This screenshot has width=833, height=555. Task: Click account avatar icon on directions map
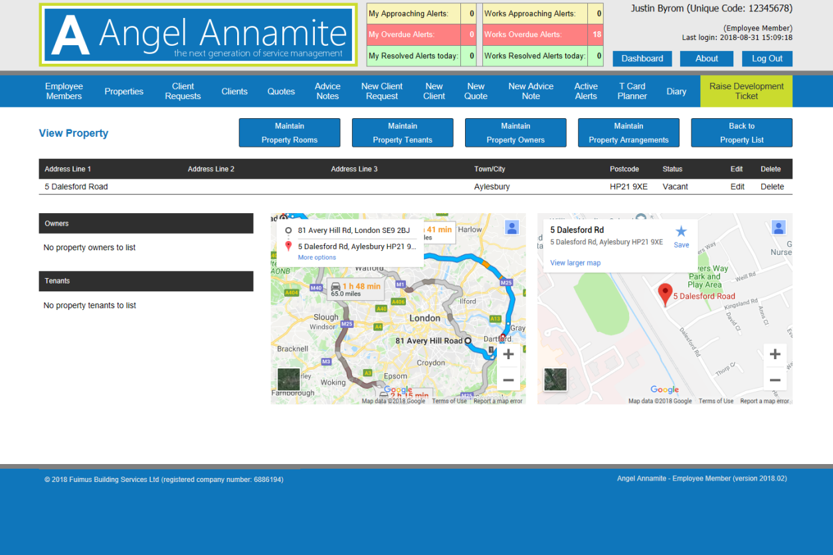[511, 228]
